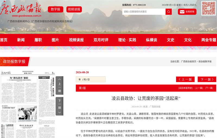Click the 广西政协报 calligraphy logo

pyautogui.click(x=21, y=8)
